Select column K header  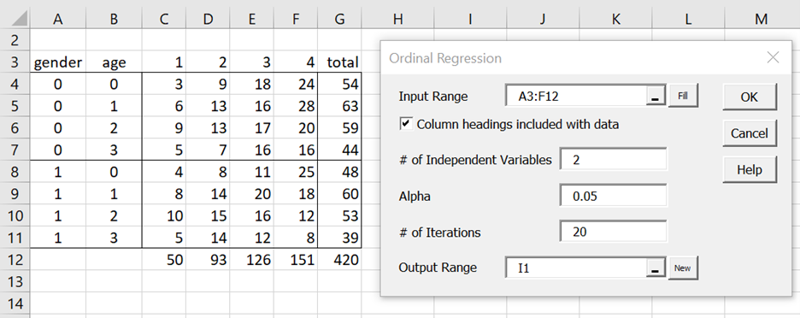tap(616, 18)
